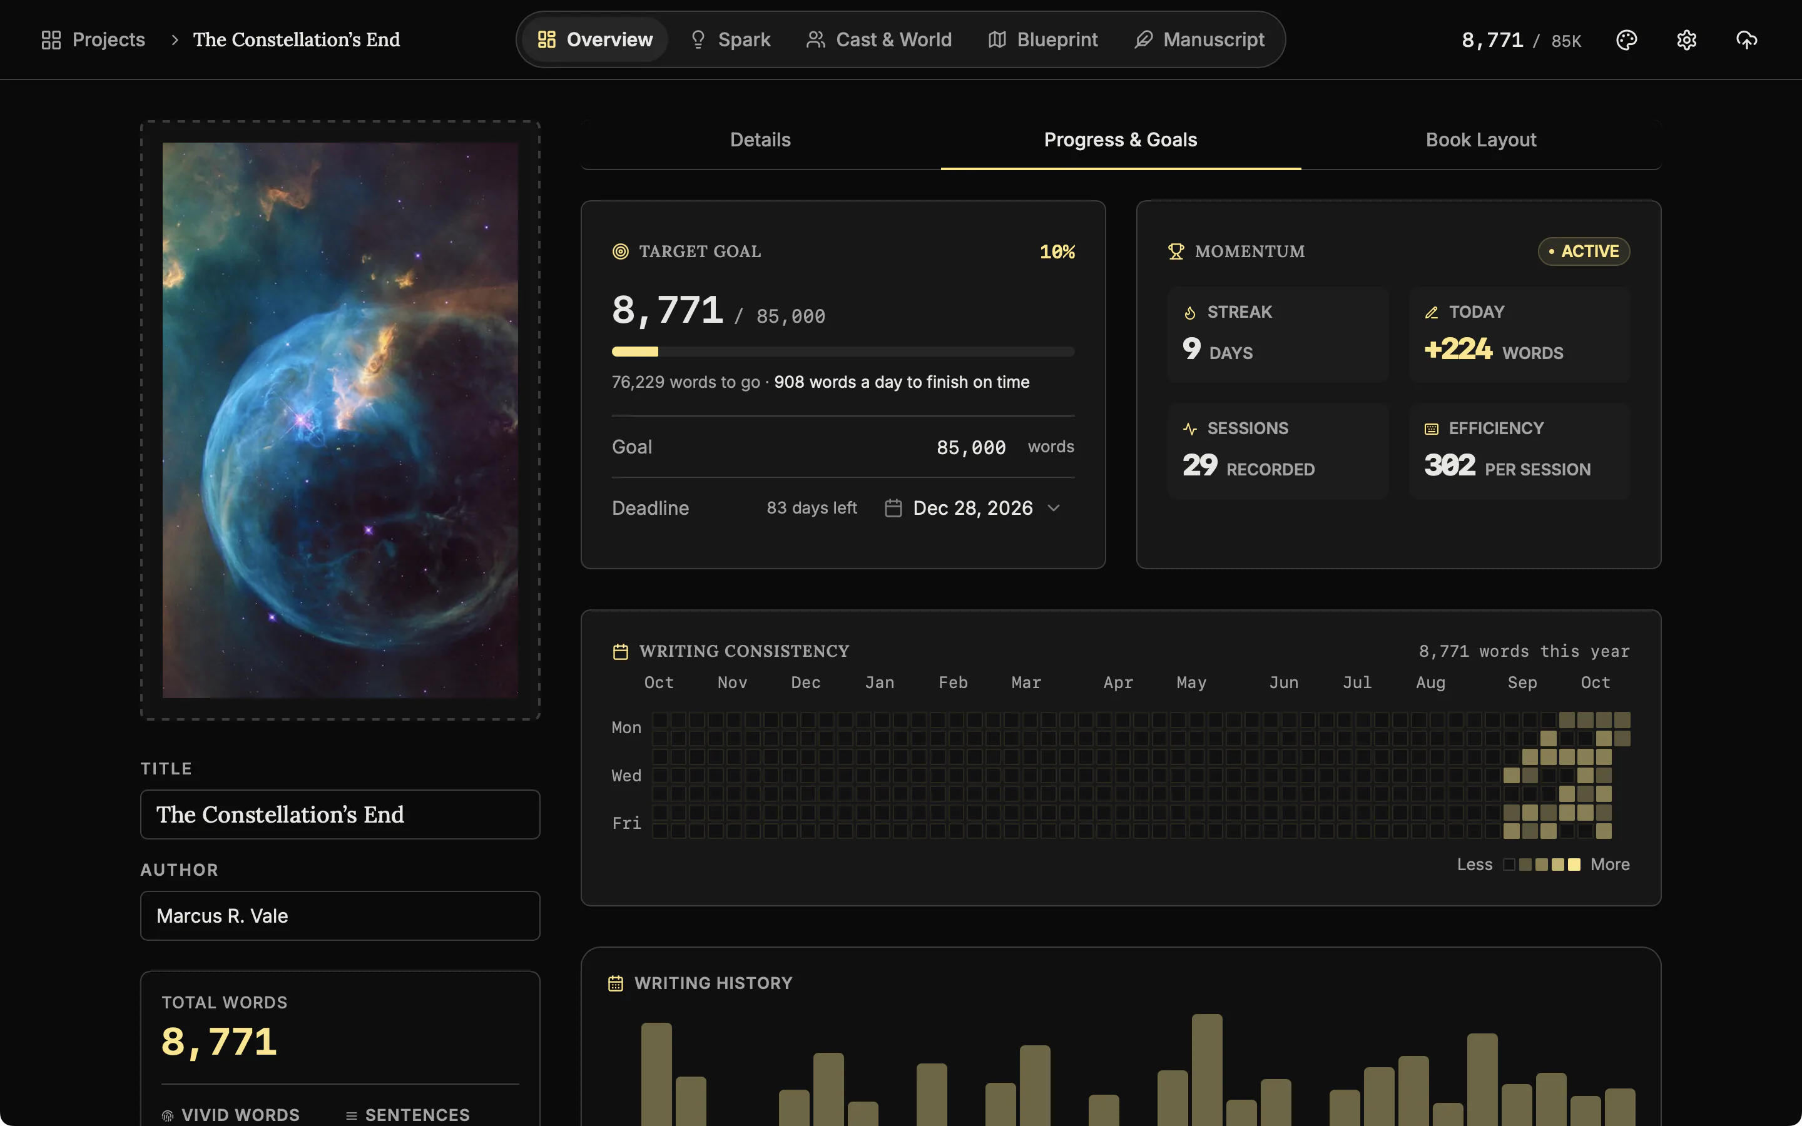
Task: Switch to the Spark tab
Action: click(x=730, y=39)
